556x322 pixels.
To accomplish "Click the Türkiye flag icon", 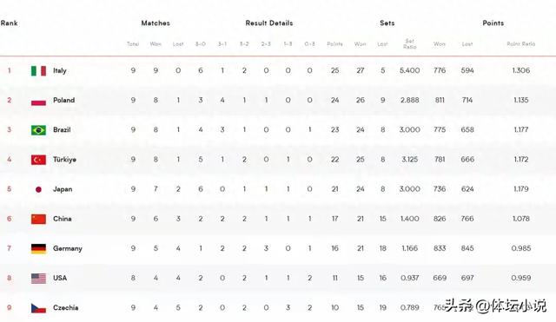I will [x=38, y=160].
